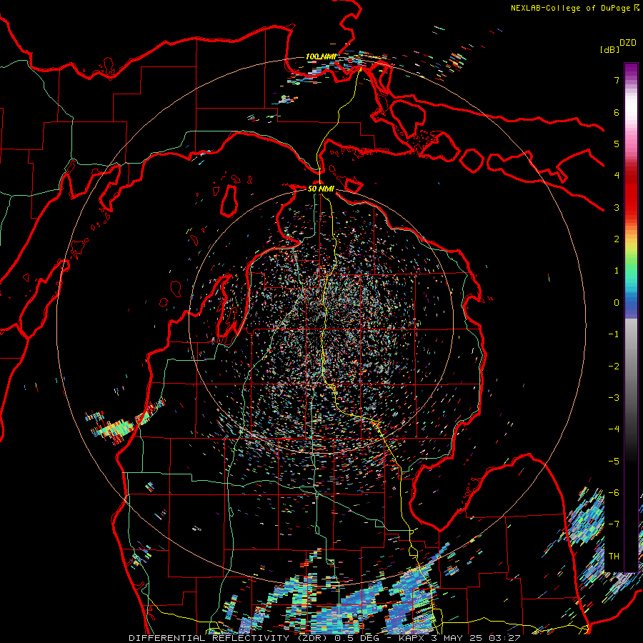Click the 100 NMI range ring label

(321, 56)
